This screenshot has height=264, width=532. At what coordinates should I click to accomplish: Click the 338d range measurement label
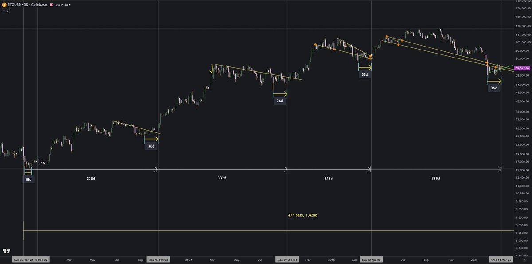pyautogui.click(x=90, y=179)
